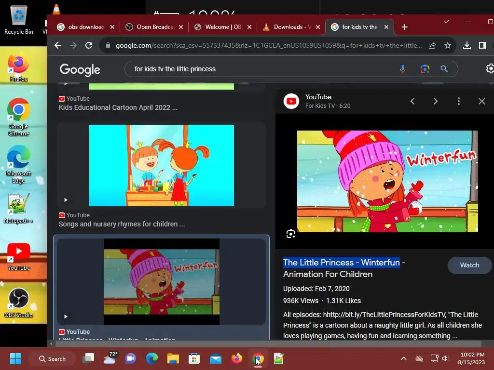494x370 pixels.
Task: Select Notepad++ desktop shortcut
Action: pyautogui.click(x=19, y=208)
